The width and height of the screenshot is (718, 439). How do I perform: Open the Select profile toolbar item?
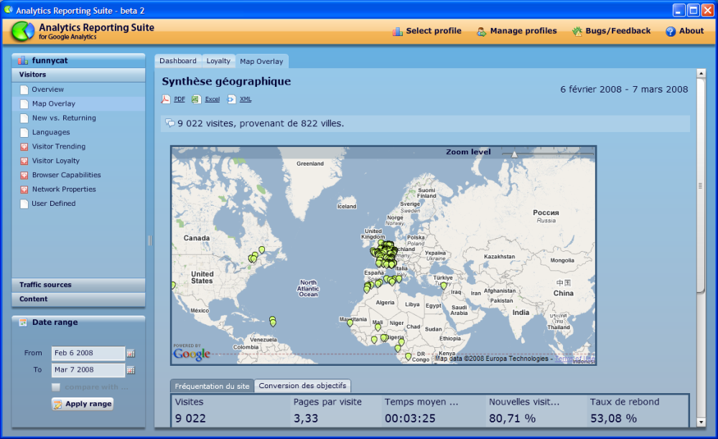pos(427,31)
